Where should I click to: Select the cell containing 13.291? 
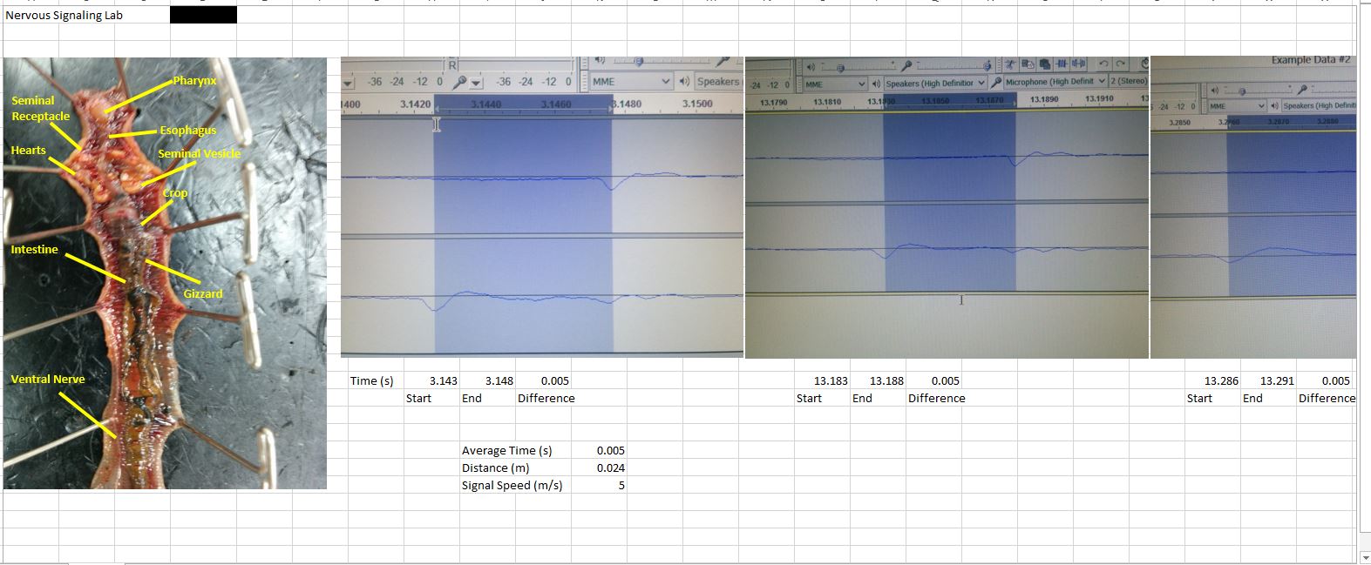(1267, 380)
